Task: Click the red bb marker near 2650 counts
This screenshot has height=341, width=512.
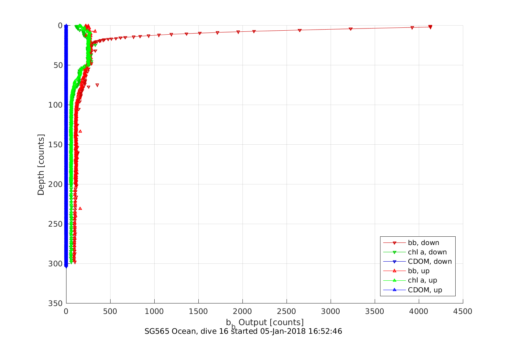Action: 300,30
